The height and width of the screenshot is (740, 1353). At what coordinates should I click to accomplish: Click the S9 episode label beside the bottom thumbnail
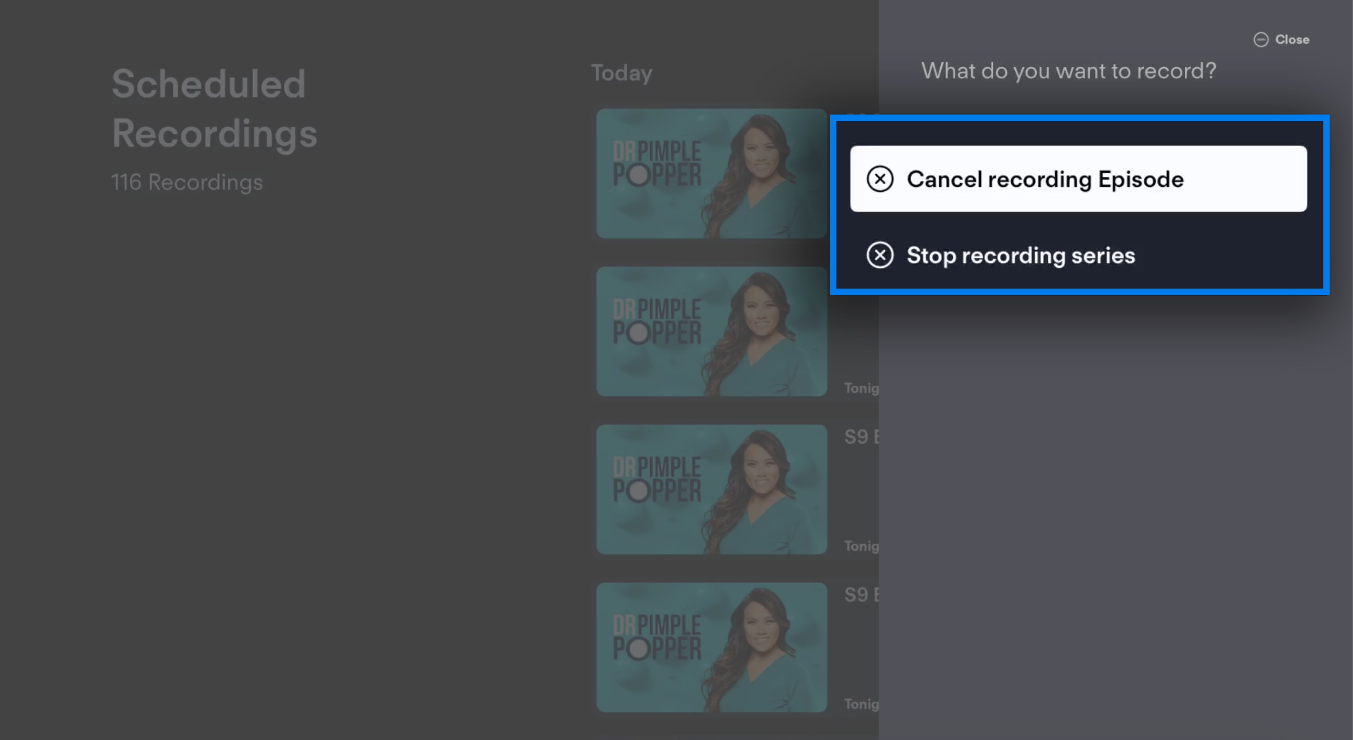[861, 594]
